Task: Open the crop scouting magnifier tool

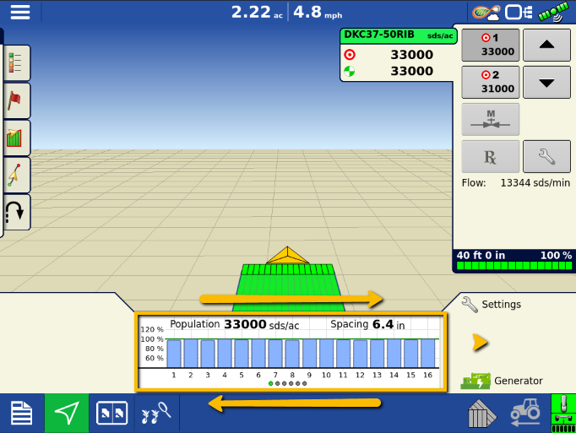Action: [156, 414]
